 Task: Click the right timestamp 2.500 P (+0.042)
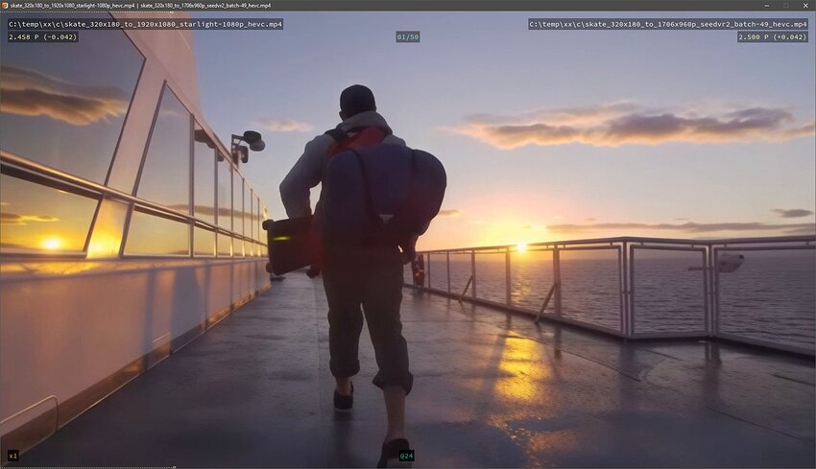point(773,37)
